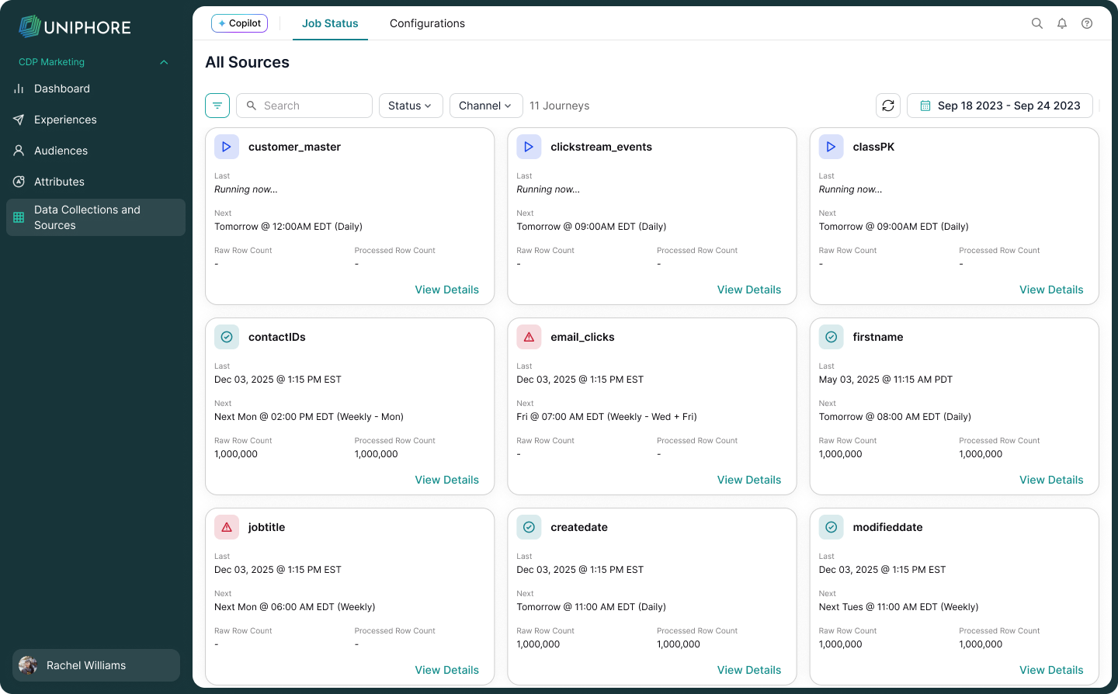
Task: Switch to the Configurations tab
Action: click(427, 23)
